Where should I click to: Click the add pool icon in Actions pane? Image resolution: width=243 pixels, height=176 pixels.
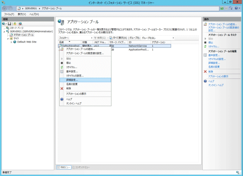point(205,24)
